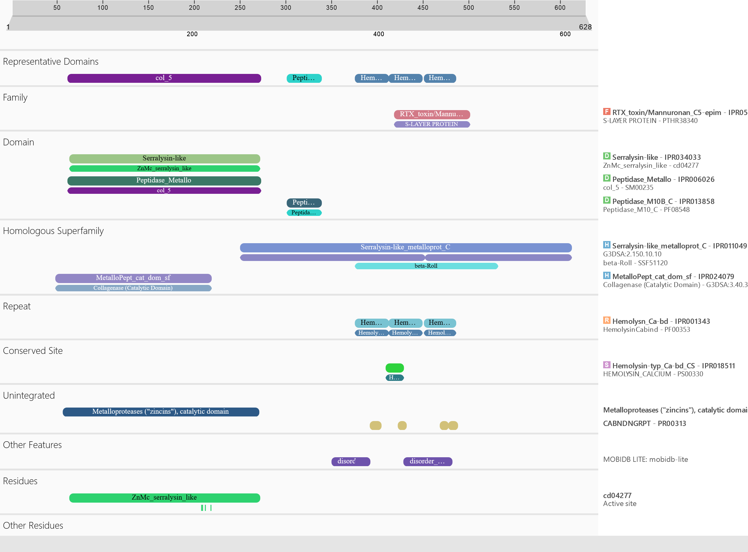The image size is (748, 552).
Task: Click cd04277 label in Residues legend
Action: (x=617, y=496)
